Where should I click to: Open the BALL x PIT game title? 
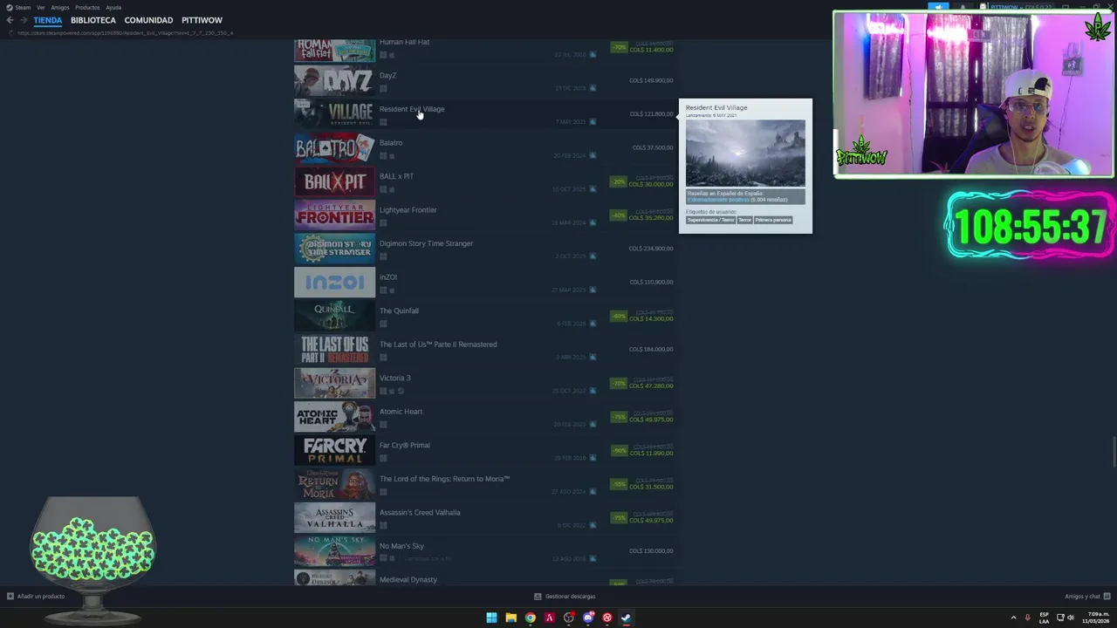tap(396, 176)
